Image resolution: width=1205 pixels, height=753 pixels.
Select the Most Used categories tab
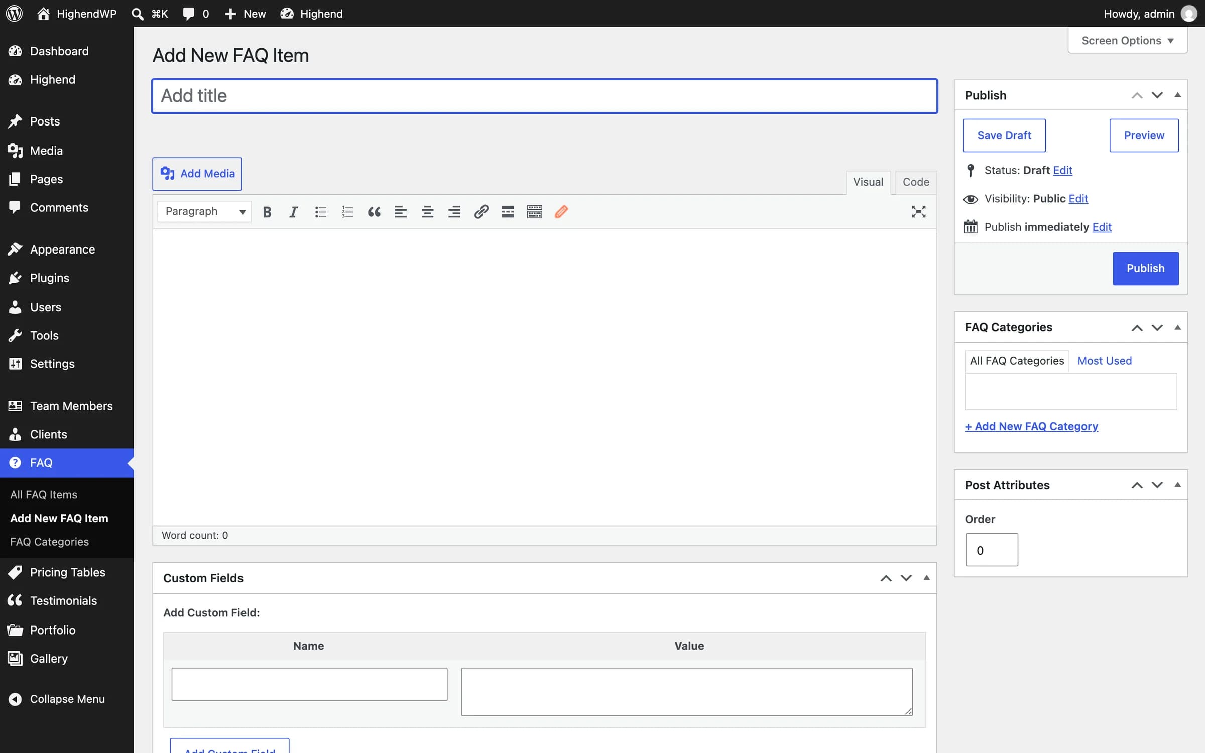(x=1105, y=361)
